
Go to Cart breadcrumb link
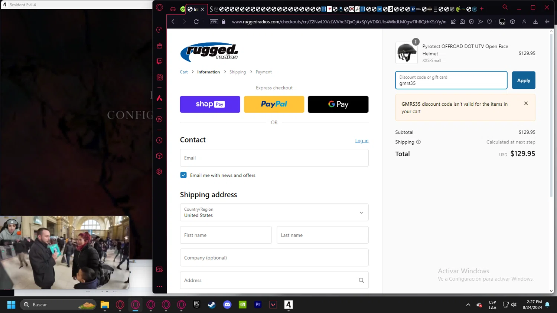pyautogui.click(x=184, y=72)
